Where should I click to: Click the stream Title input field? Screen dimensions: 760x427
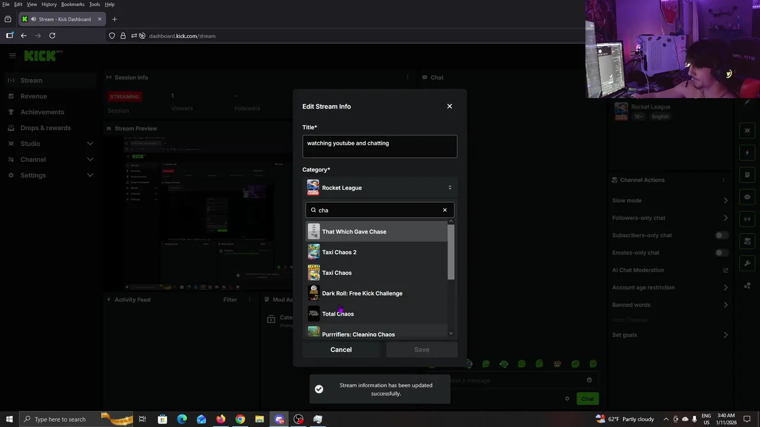coord(380,146)
